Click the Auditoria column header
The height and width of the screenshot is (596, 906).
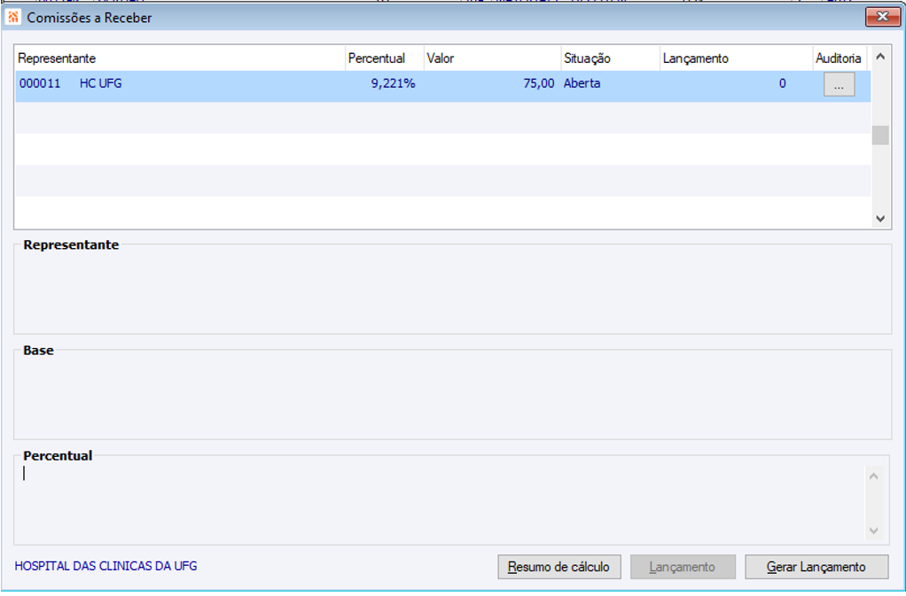pyautogui.click(x=840, y=58)
